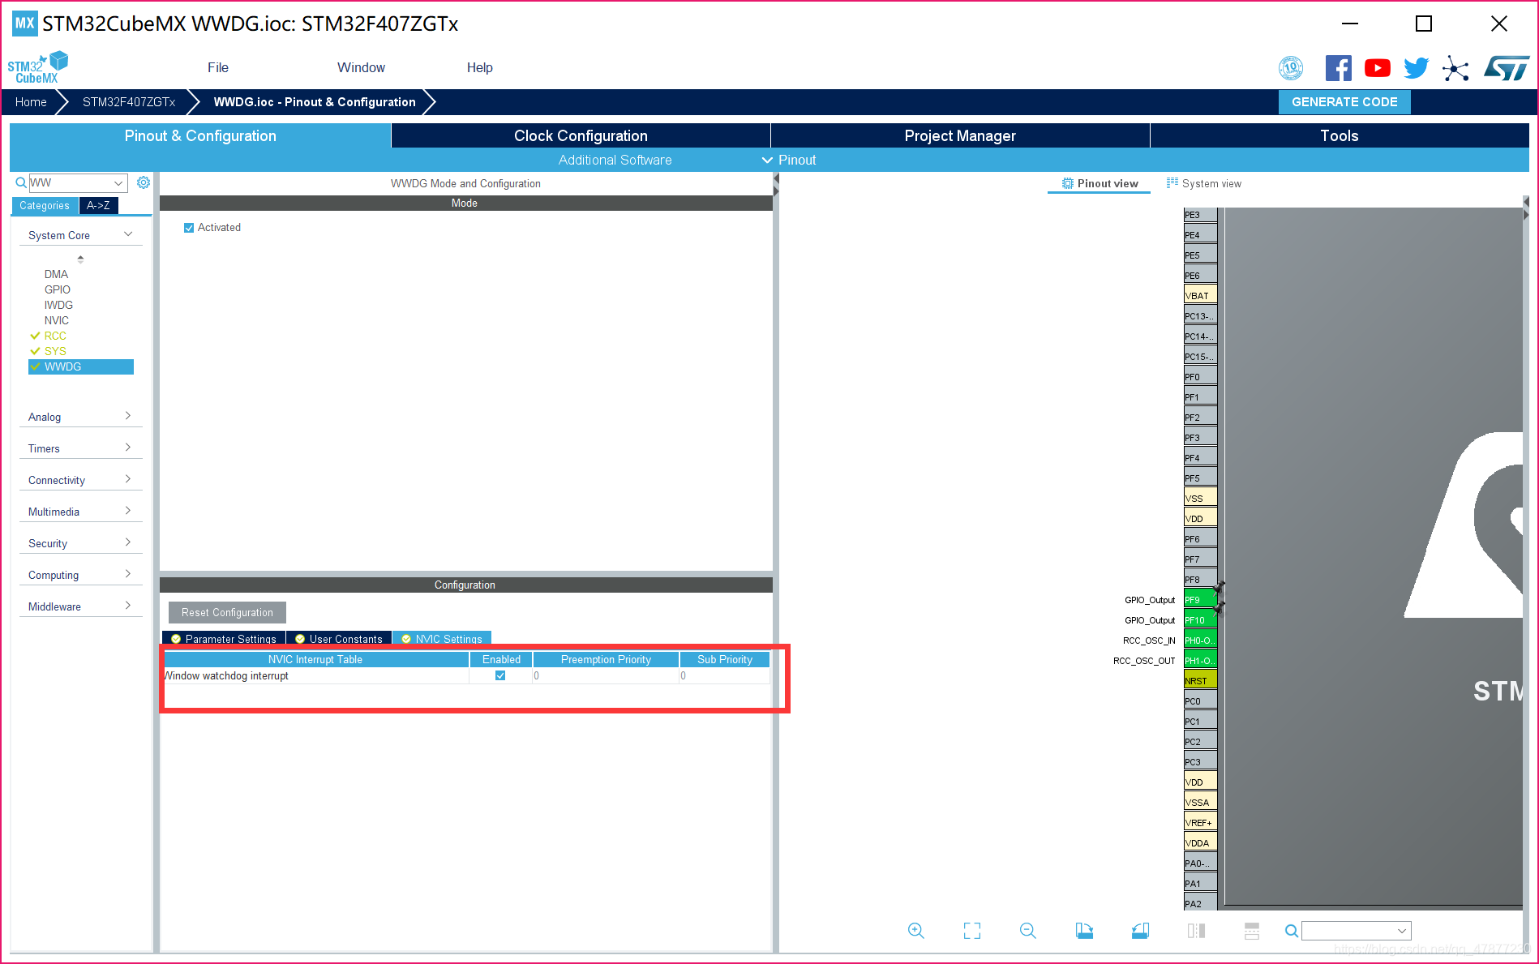Open the ST Facebook page icon
This screenshot has width=1539, height=964.
[x=1338, y=68]
